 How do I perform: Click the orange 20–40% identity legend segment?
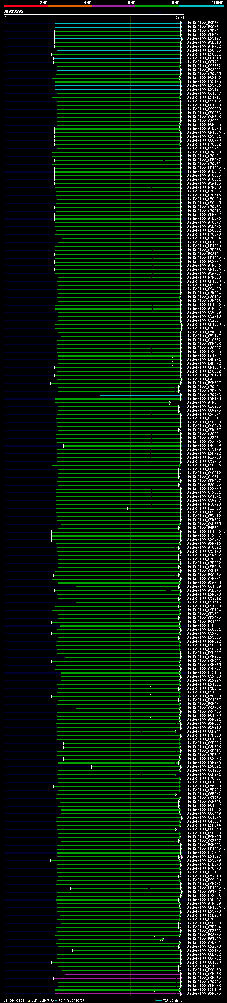click(70, 6)
